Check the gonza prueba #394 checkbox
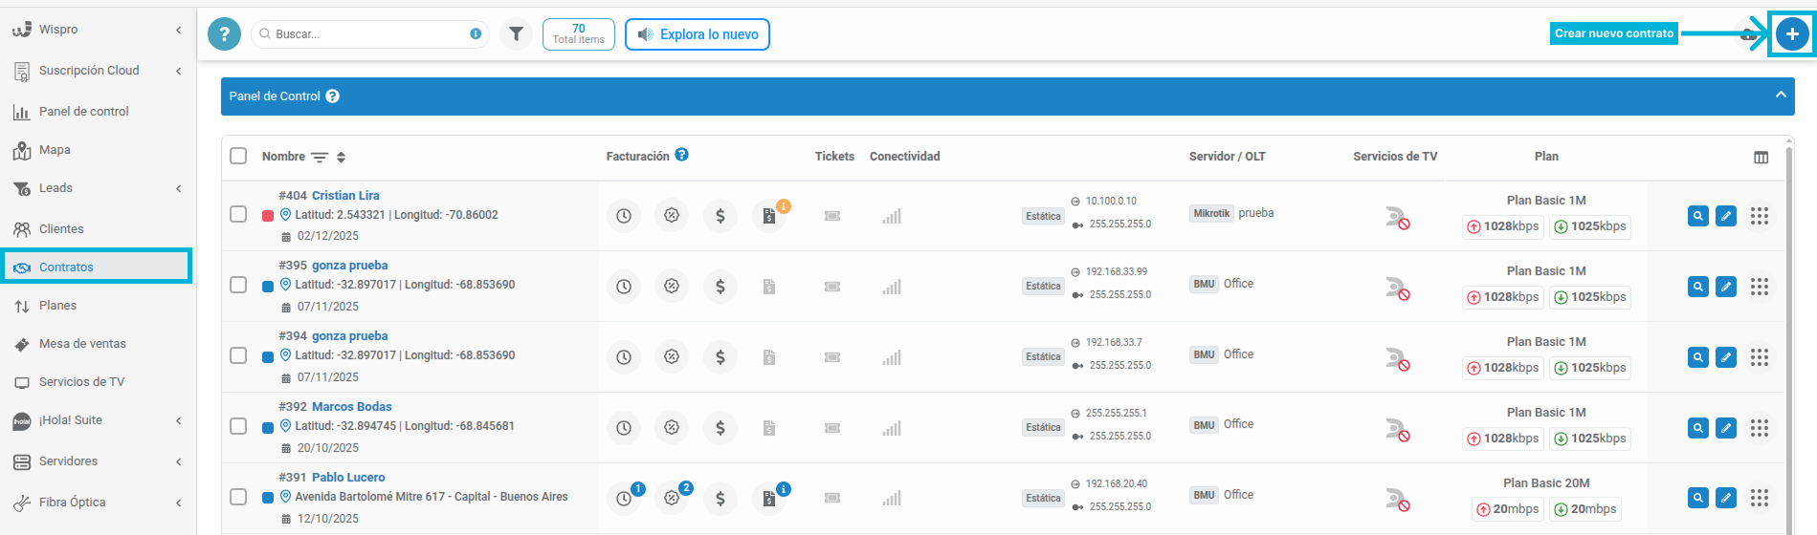1817x535 pixels. [238, 355]
